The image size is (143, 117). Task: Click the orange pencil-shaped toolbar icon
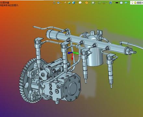(x=65, y=3)
